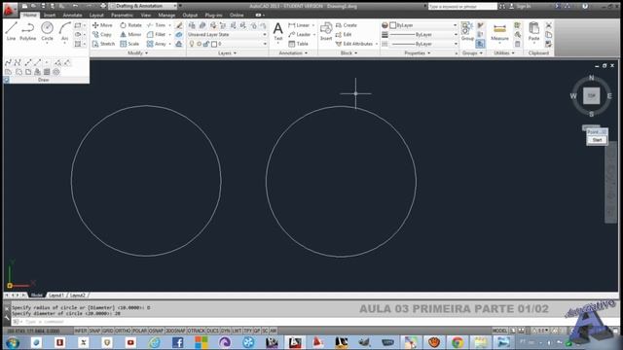Select the Line tool

[11, 31]
